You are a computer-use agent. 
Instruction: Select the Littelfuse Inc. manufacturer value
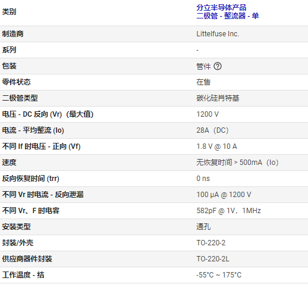tap(218, 34)
